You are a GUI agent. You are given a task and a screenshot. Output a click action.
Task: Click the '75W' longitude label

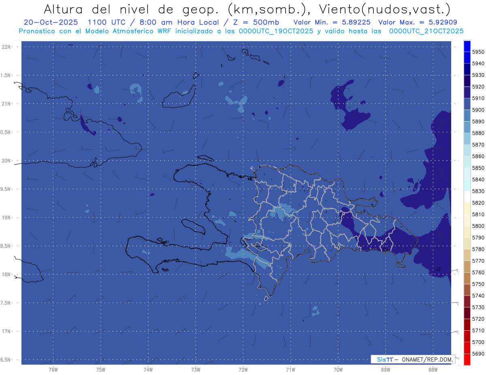100,369
